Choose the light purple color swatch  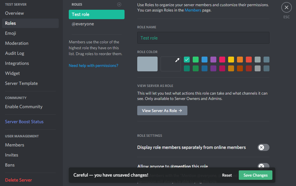(x=213, y=60)
